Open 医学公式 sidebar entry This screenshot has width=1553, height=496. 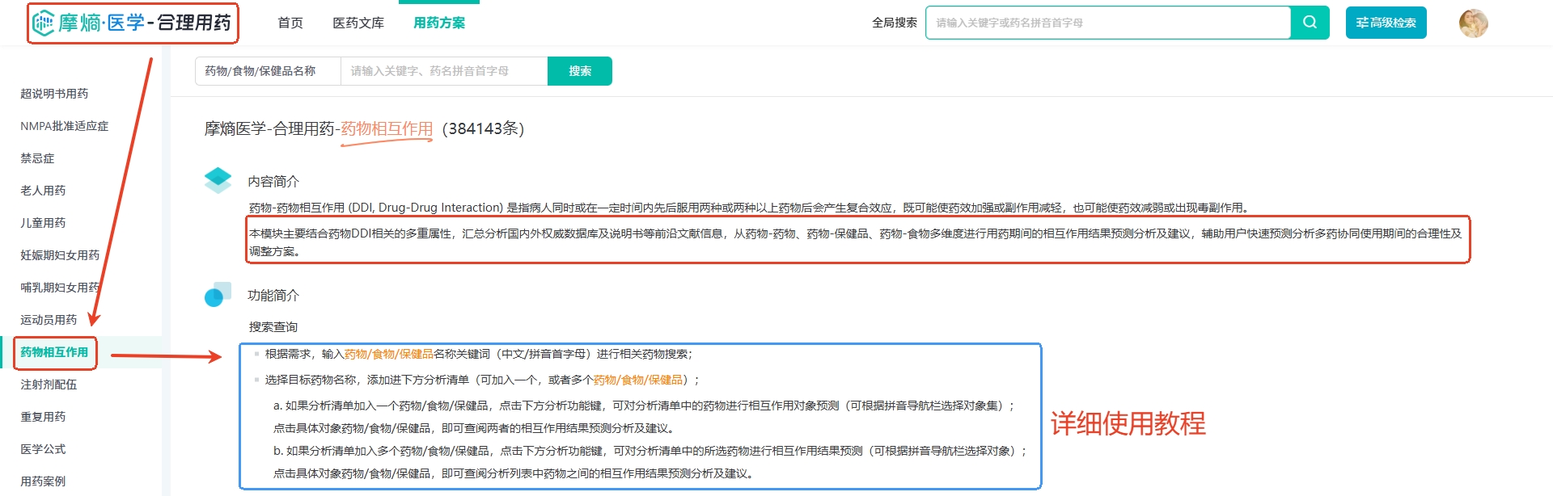tap(43, 449)
